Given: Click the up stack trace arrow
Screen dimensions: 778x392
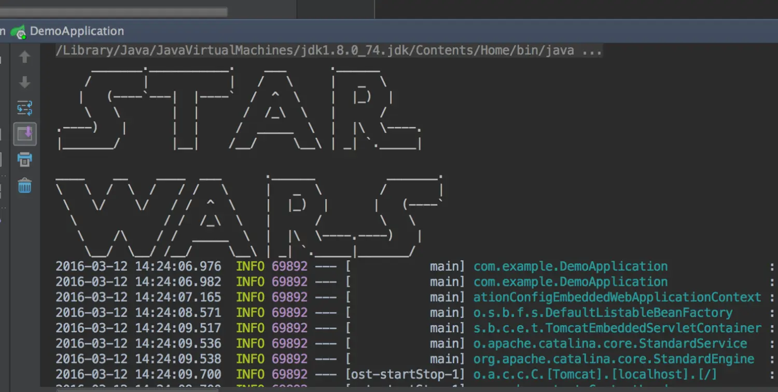Looking at the screenshot, I should pos(24,57).
